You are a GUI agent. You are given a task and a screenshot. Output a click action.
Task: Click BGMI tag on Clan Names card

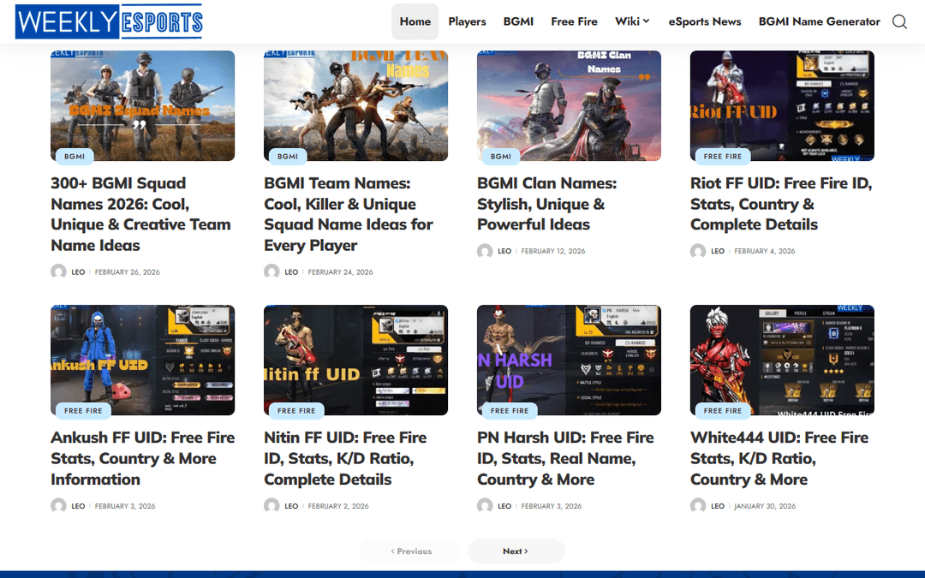coord(501,157)
